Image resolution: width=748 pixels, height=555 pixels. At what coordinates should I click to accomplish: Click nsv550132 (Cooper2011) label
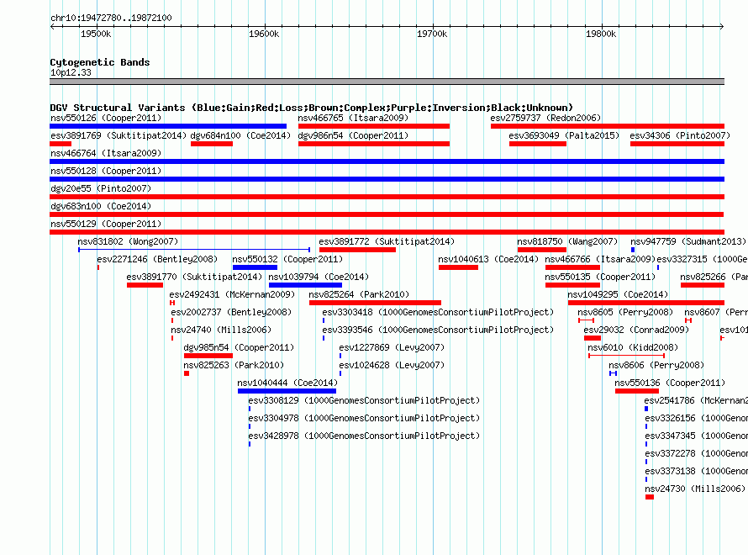(x=287, y=259)
